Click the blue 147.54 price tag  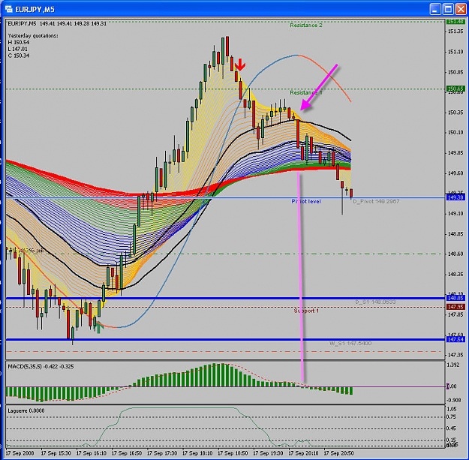pos(455,339)
